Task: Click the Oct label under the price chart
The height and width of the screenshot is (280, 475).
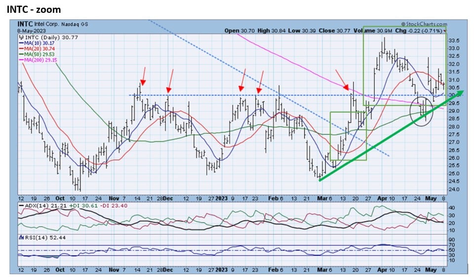Action: point(60,198)
